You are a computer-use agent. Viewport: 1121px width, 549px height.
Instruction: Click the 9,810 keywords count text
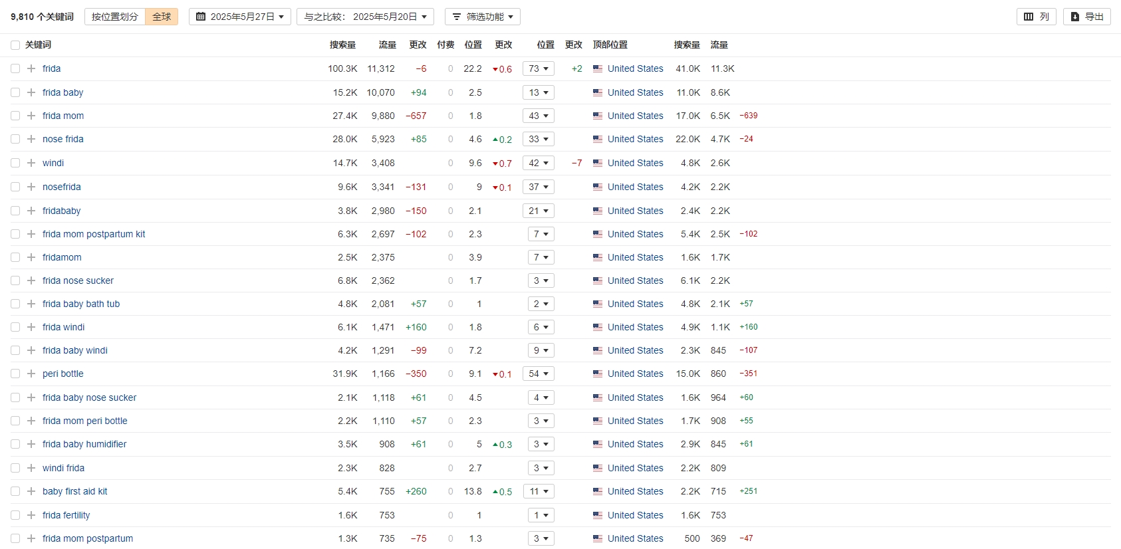point(42,17)
